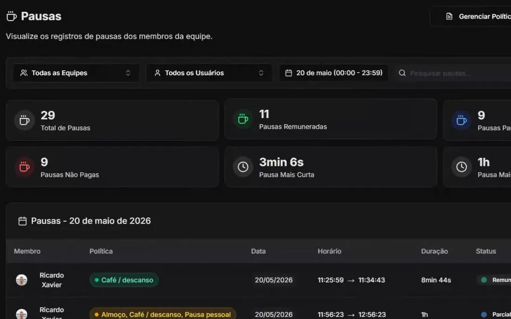
Task: Click the document icon in Gerenciar Políticas button
Action: pyautogui.click(x=449, y=17)
